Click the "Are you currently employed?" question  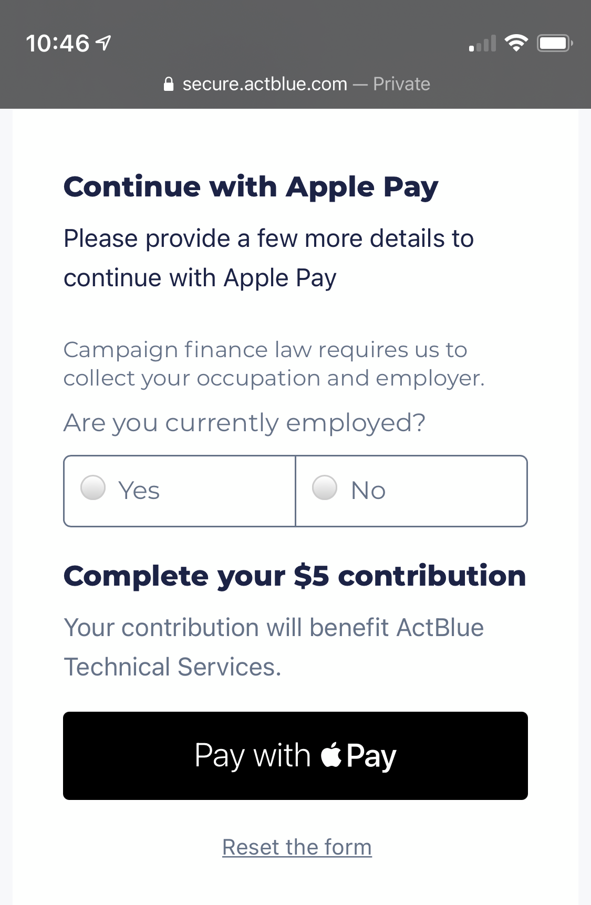[244, 423]
